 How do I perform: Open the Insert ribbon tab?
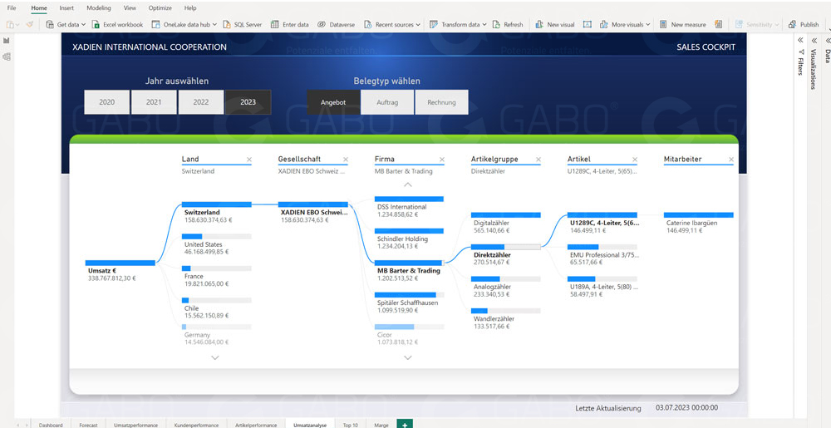click(66, 8)
